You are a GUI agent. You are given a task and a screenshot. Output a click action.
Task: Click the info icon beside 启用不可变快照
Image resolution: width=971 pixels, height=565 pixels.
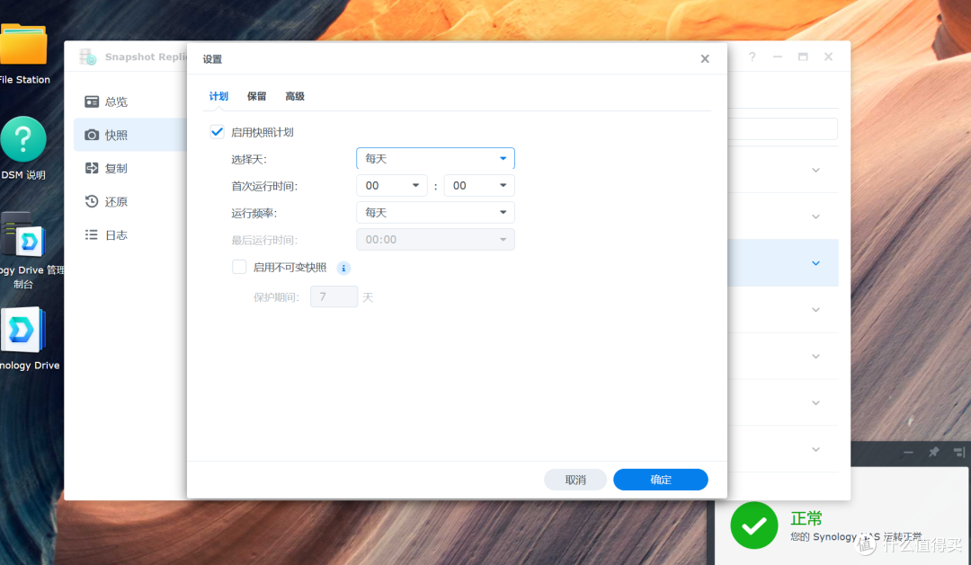(343, 268)
